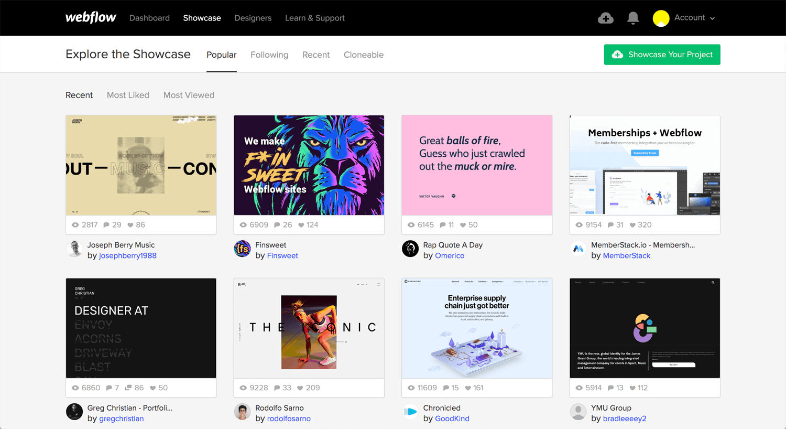
Task: Click comment icon on Chronicled card
Action: coord(446,388)
